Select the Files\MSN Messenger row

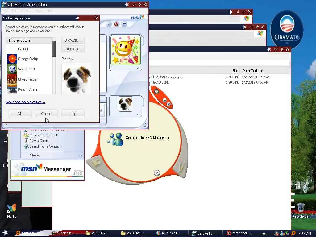point(166,77)
